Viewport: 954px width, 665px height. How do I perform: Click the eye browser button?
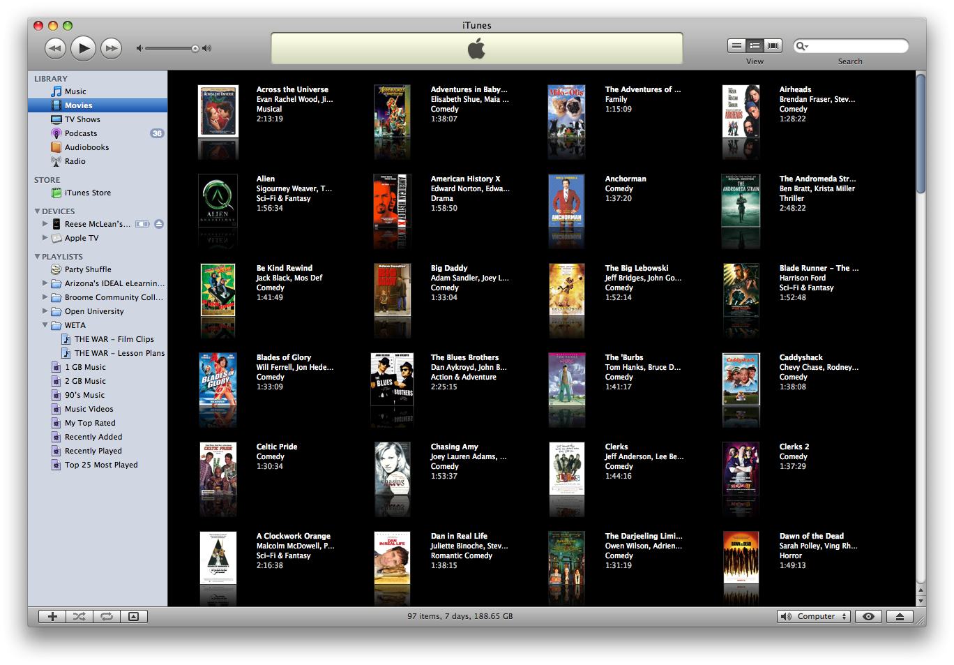click(x=868, y=616)
